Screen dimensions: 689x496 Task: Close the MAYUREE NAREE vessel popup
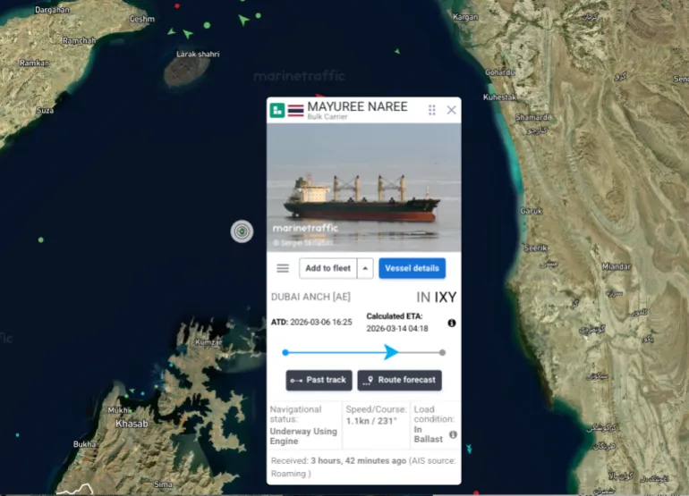coord(451,110)
